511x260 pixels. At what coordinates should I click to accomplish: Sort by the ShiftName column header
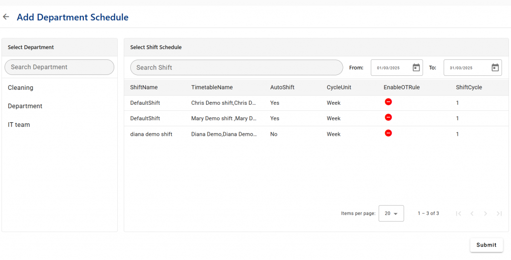coord(144,87)
